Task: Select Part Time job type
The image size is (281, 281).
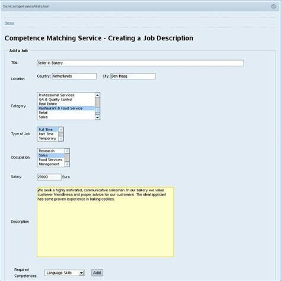Action: click(48, 134)
